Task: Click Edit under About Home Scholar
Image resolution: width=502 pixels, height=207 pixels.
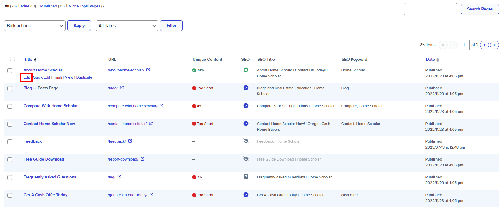Action: tap(26, 77)
